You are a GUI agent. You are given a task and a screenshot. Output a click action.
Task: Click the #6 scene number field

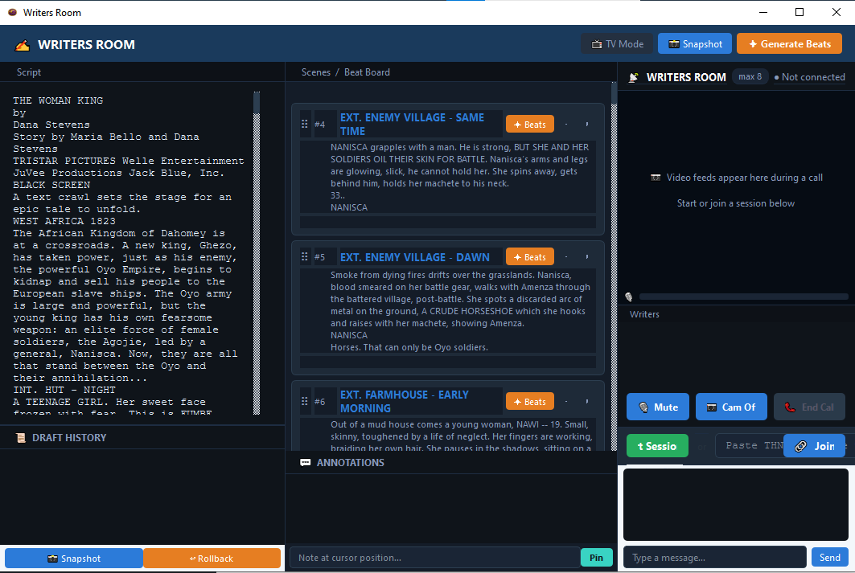tap(324, 402)
